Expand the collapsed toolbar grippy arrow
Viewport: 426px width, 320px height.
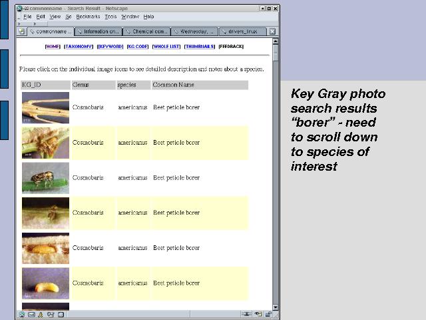(x=19, y=23)
